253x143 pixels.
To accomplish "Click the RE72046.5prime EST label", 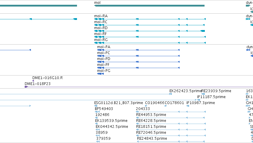I will pos(151,133).
